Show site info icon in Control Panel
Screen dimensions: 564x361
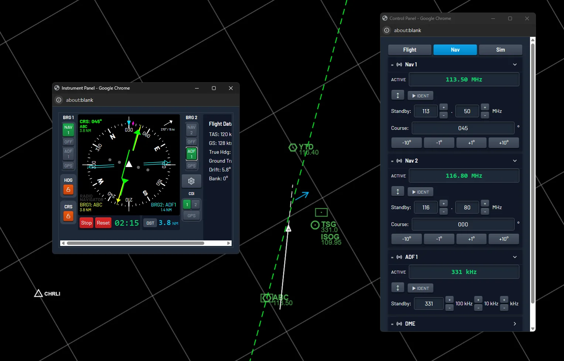pyautogui.click(x=387, y=30)
